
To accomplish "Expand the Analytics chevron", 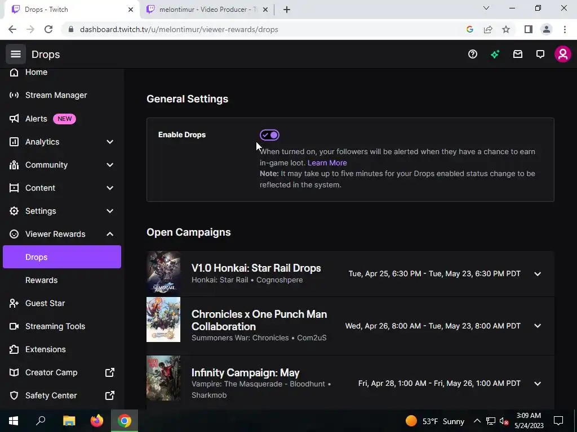I will (110, 142).
